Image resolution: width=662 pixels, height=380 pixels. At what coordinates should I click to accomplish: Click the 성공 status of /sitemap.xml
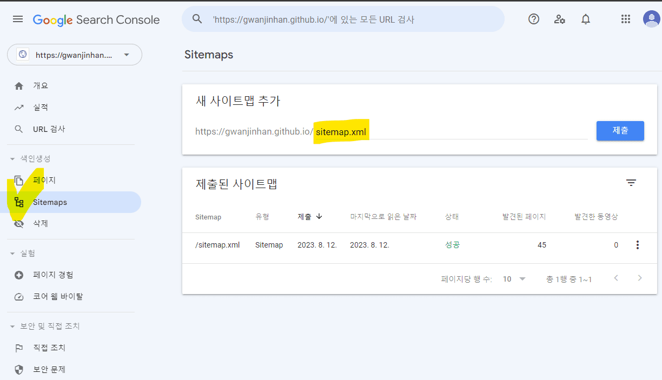pyautogui.click(x=452, y=245)
